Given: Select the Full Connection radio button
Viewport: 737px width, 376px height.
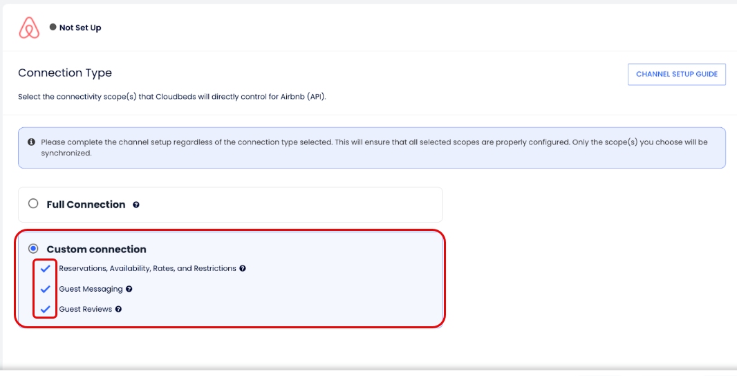Looking at the screenshot, I should pos(33,204).
